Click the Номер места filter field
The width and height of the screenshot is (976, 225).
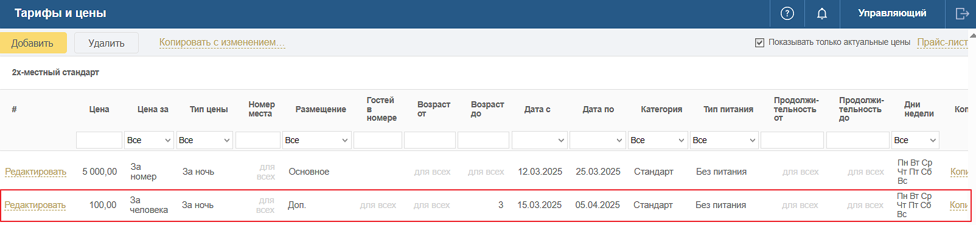[258, 140]
